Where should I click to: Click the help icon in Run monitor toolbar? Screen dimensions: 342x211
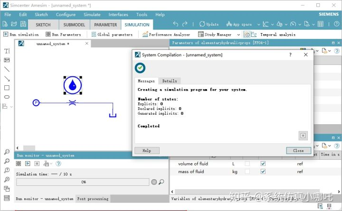click(58, 163)
